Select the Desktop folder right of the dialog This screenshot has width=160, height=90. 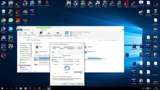90,52
